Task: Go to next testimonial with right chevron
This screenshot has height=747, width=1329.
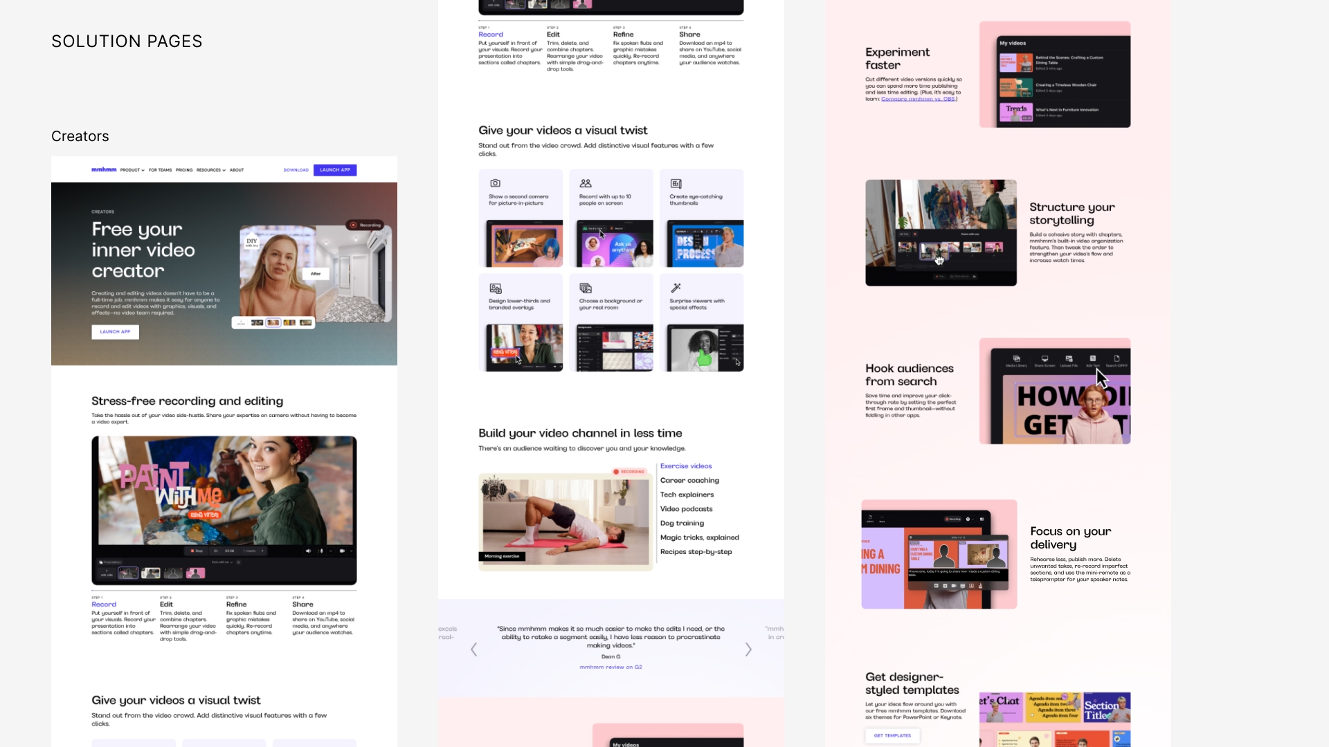Action: coord(748,649)
